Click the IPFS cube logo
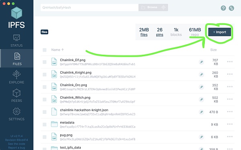241x150 pixels. [16, 13]
